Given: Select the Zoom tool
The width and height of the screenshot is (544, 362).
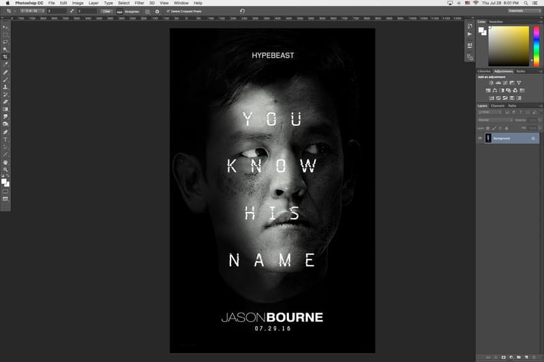Looking at the screenshot, I should pos(5,169).
